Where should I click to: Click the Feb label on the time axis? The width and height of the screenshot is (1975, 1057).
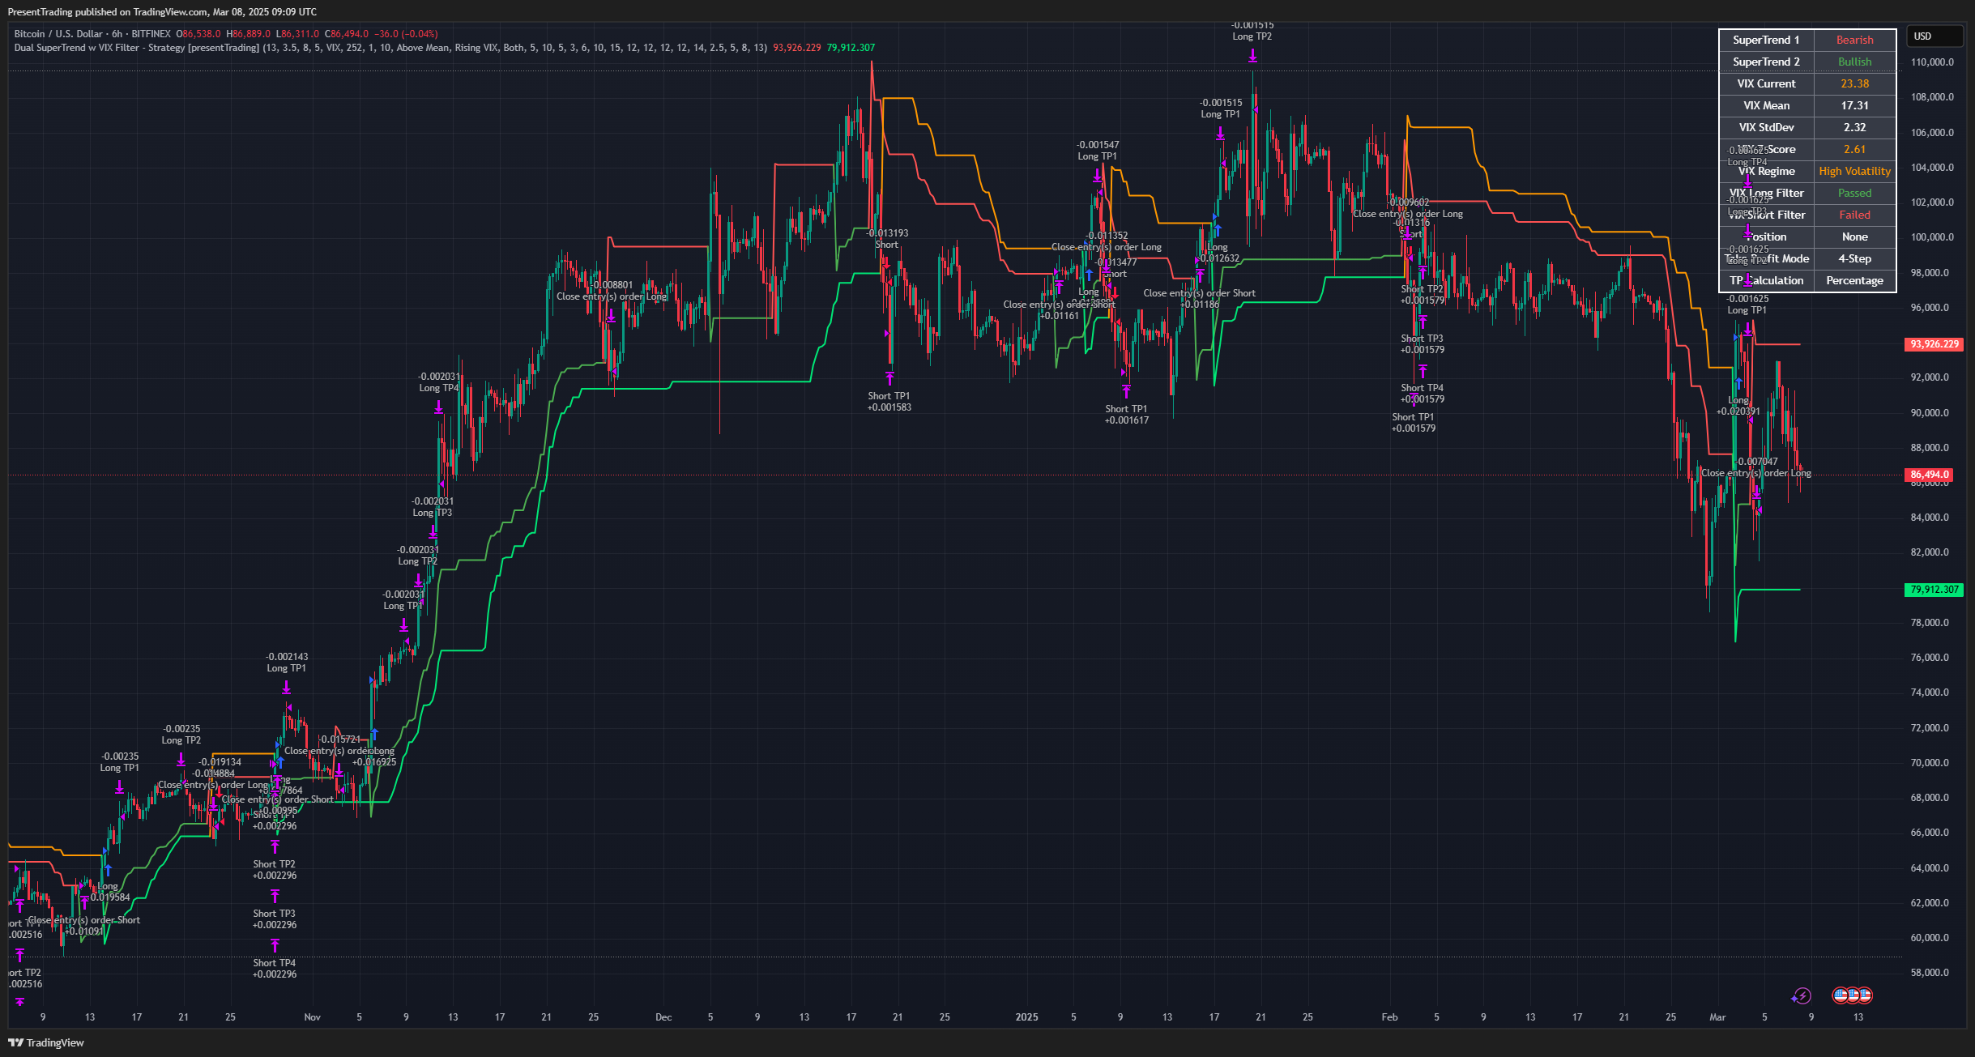1389,1017
